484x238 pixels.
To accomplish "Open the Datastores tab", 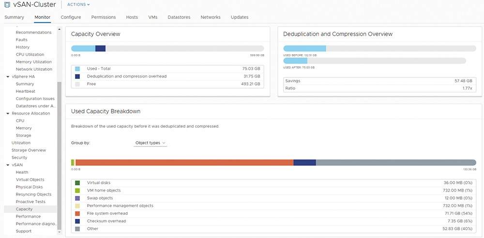I will [x=179, y=17].
